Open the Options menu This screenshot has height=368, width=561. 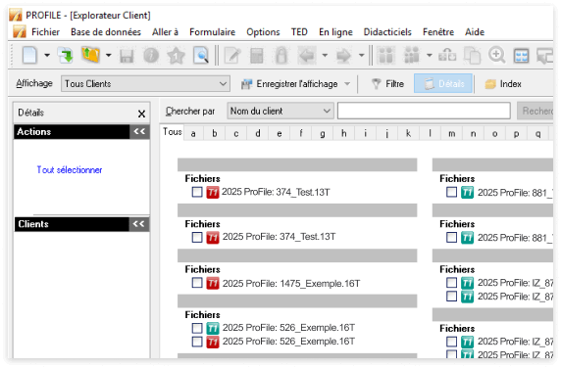pyautogui.click(x=263, y=32)
